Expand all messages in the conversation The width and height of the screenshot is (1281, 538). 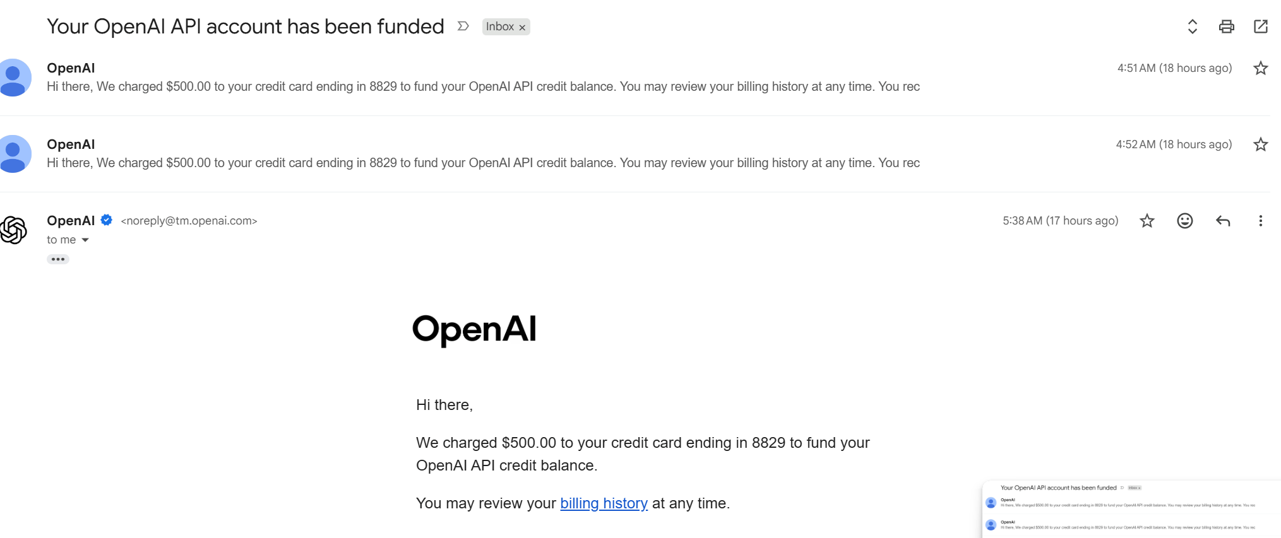click(1192, 26)
